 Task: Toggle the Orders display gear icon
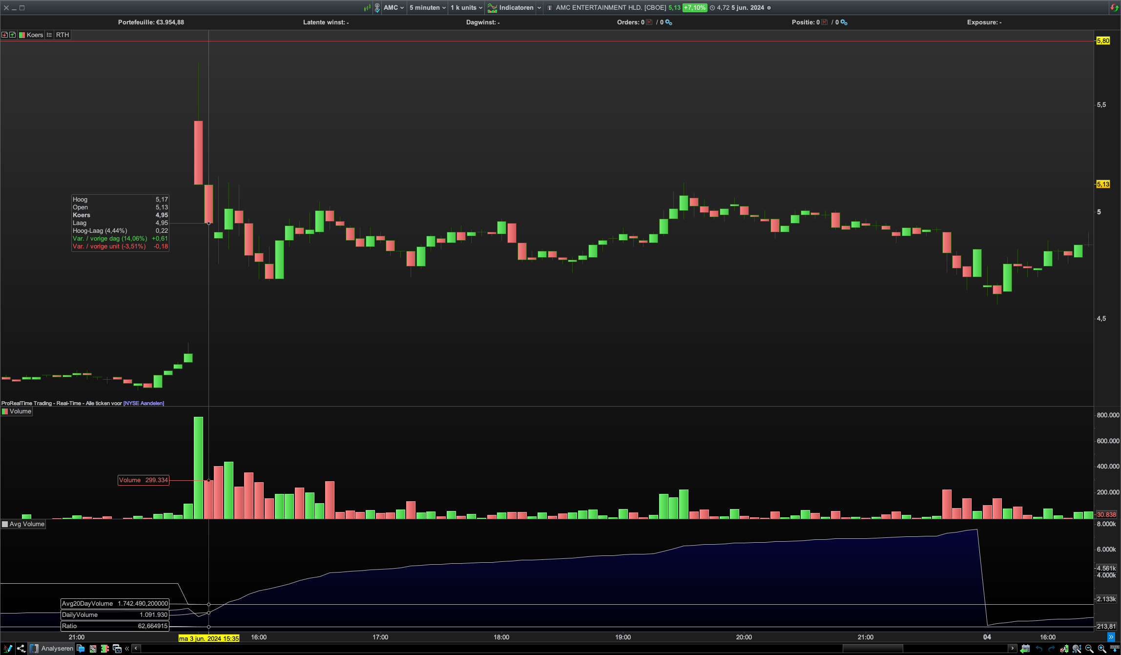tap(668, 22)
